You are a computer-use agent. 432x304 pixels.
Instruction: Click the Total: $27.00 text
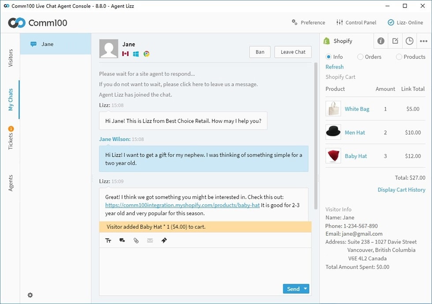[x=410, y=178]
